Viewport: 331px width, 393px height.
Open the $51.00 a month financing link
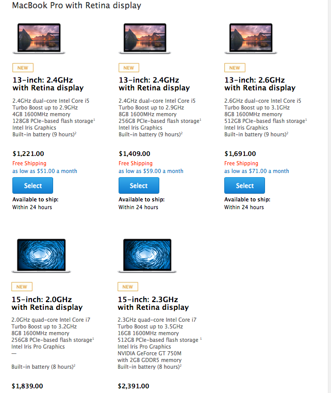pos(45,171)
